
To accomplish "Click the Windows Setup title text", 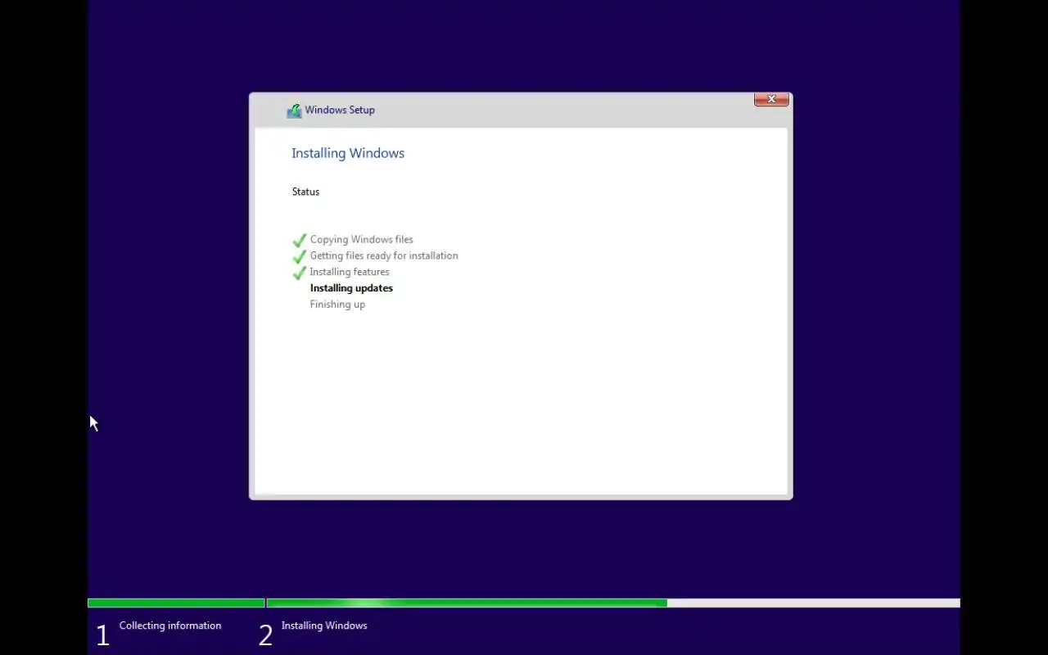I will (x=340, y=110).
